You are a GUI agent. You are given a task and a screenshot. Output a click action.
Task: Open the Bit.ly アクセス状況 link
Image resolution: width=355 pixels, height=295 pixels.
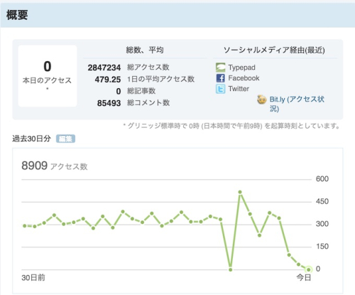tap(297, 104)
